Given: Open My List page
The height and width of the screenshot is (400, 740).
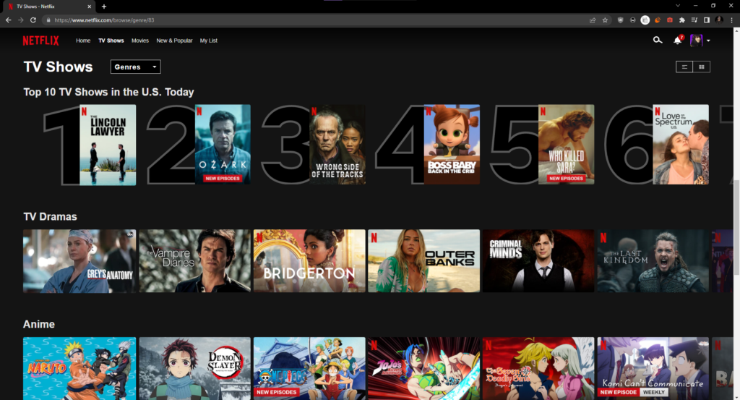Looking at the screenshot, I should [x=209, y=41].
